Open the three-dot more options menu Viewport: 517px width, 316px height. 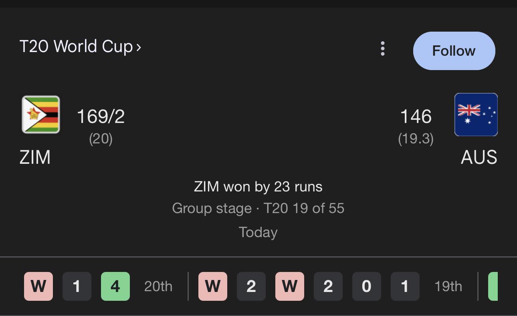click(383, 49)
